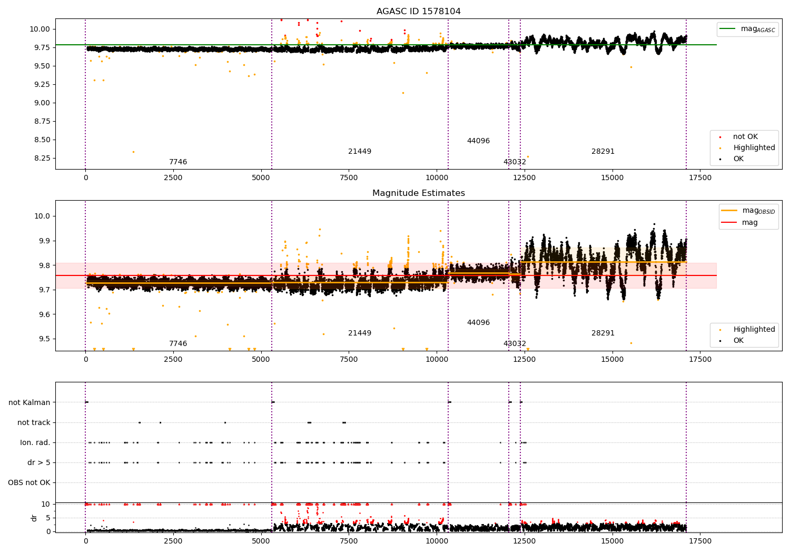Select "Highlighted" in the Magnitude Estimates legend
Screen dimensions: 790x553
click(x=754, y=330)
